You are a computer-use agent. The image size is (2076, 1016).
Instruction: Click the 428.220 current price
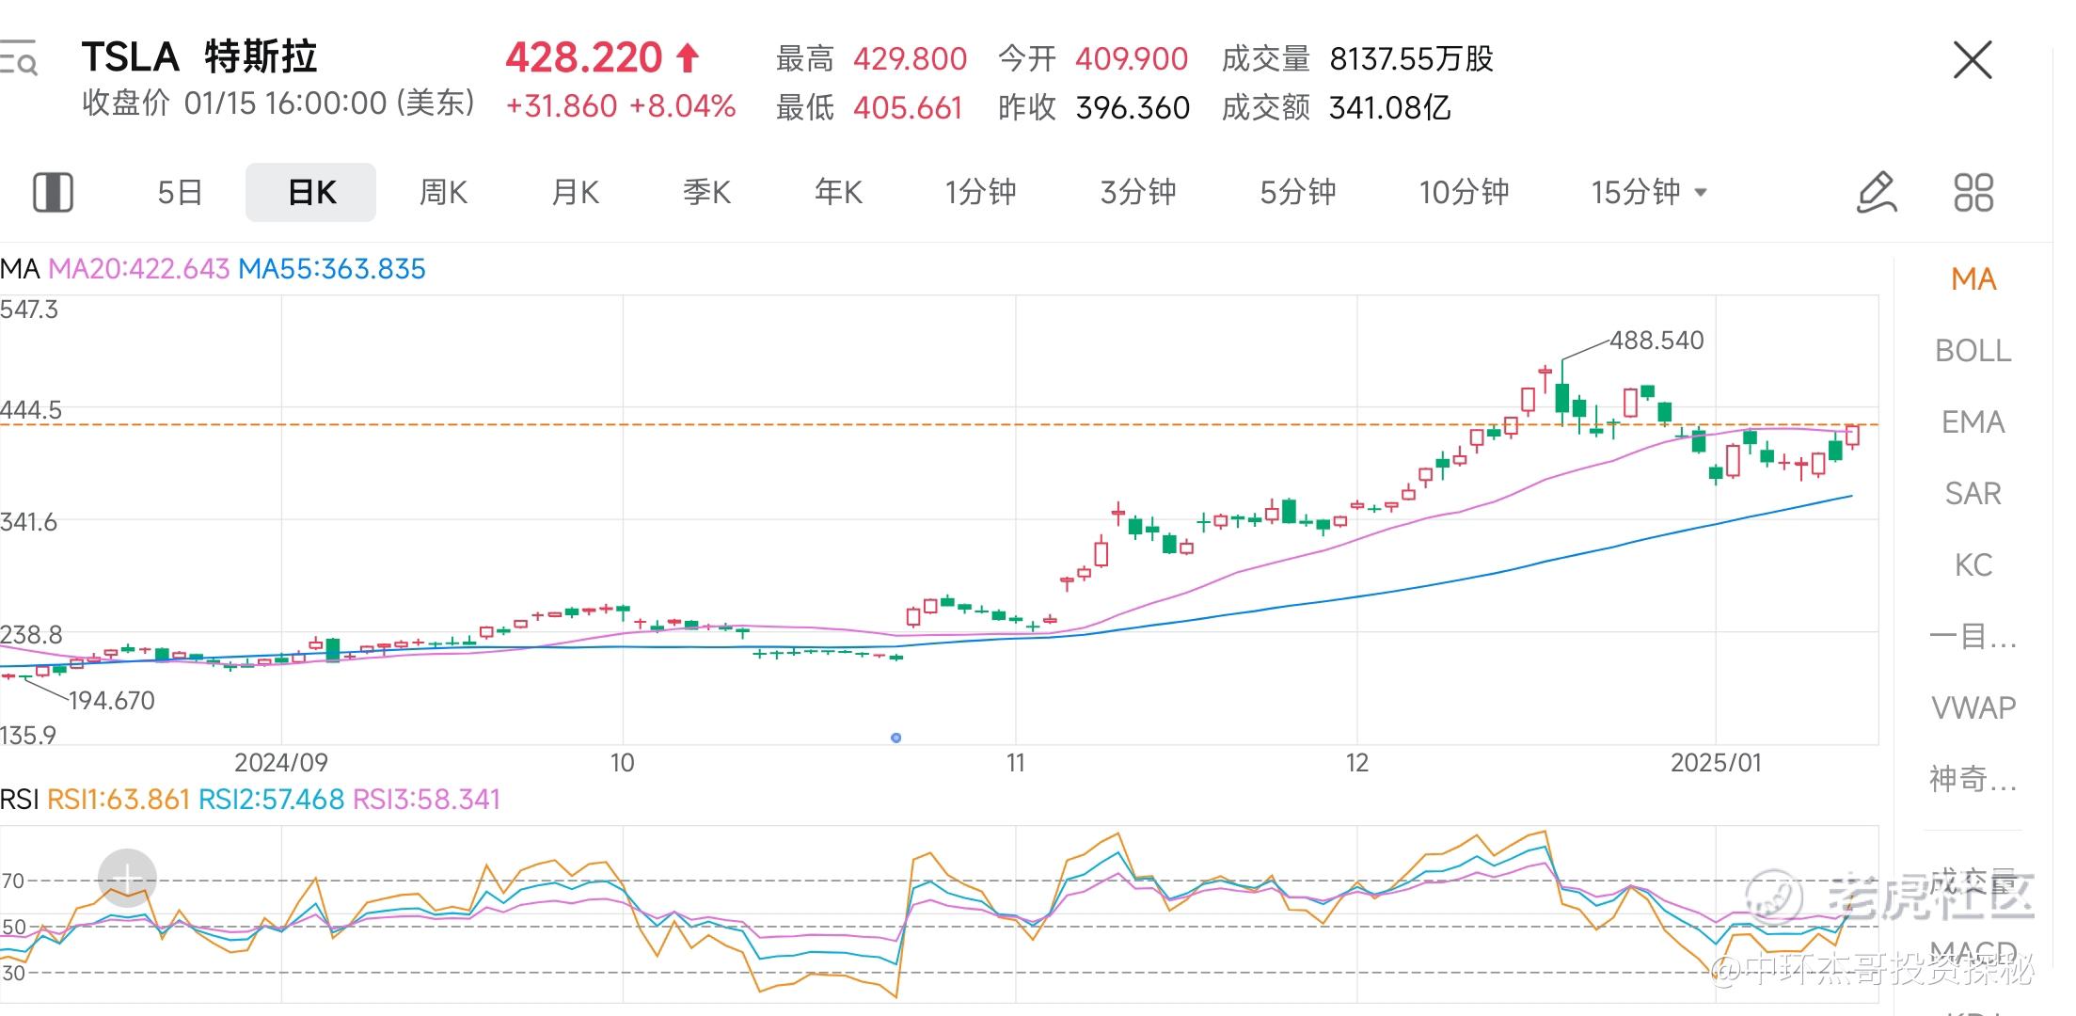pyautogui.click(x=584, y=57)
